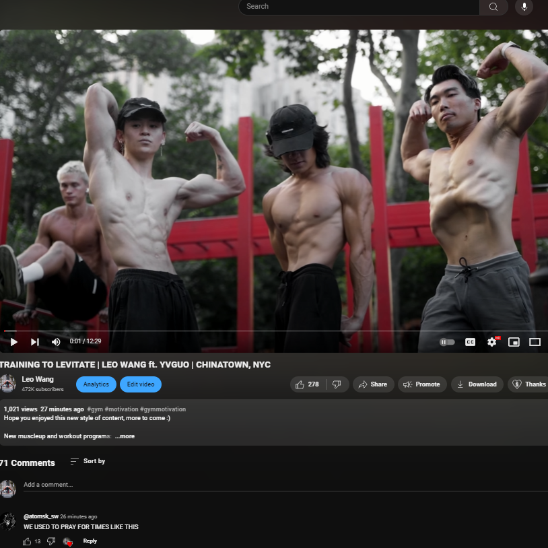Toggle closed captions
548x548 pixels.
pyautogui.click(x=470, y=342)
